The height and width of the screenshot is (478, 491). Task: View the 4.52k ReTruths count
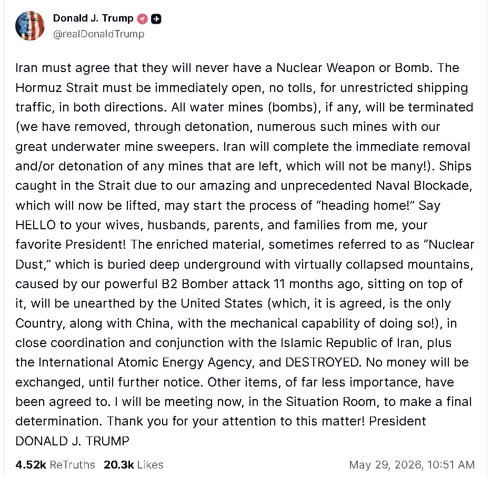tap(31, 464)
